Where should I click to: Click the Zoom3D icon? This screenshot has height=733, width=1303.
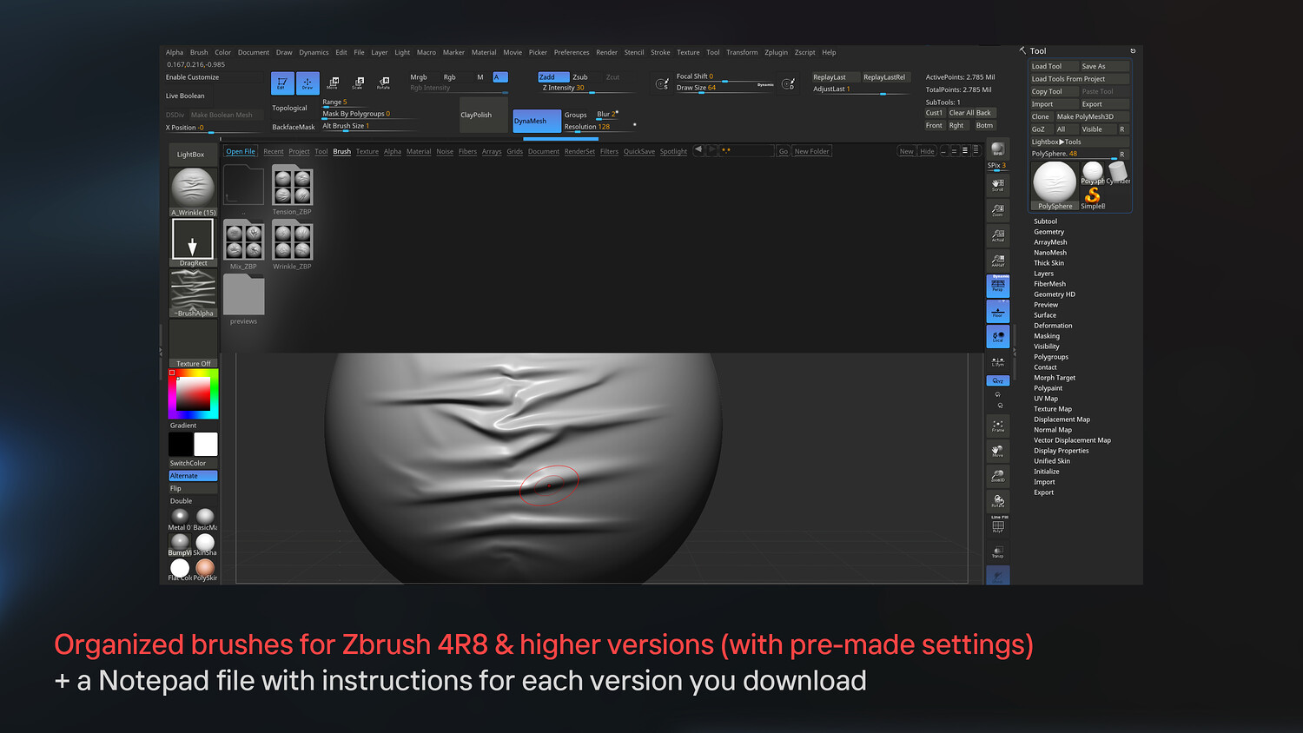[998, 476]
